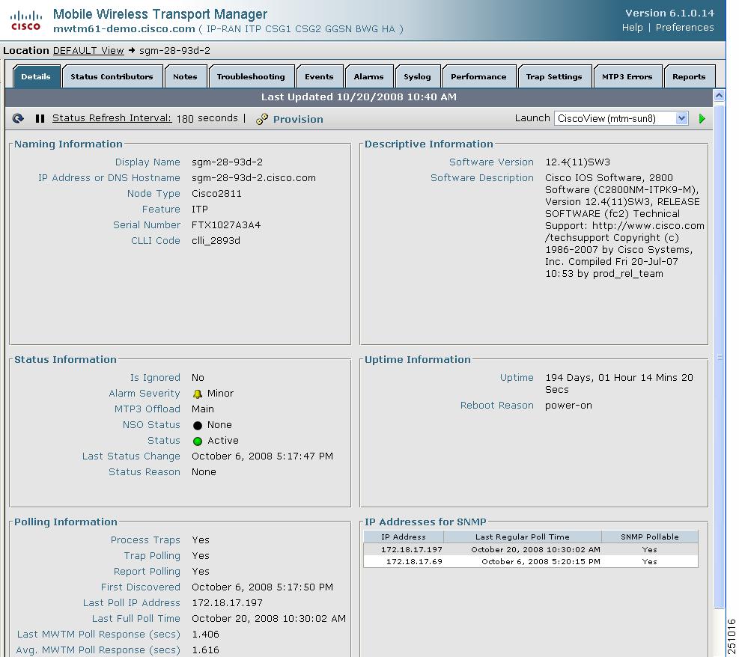739x657 pixels.
Task: Click the Last Full Poll Time value
Action: pyautogui.click(x=269, y=618)
